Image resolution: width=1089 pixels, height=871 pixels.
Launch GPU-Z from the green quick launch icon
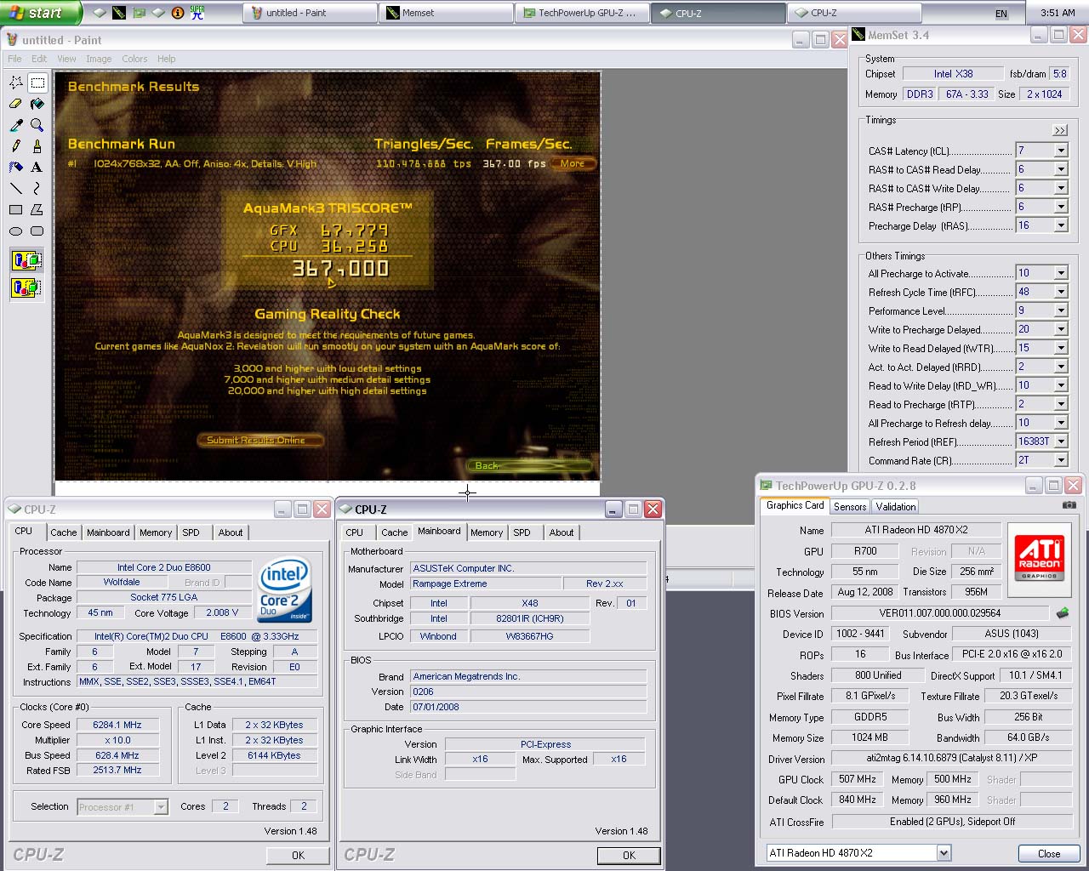(139, 13)
